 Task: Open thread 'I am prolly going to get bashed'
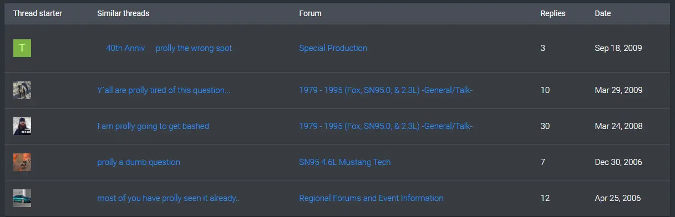tap(153, 126)
